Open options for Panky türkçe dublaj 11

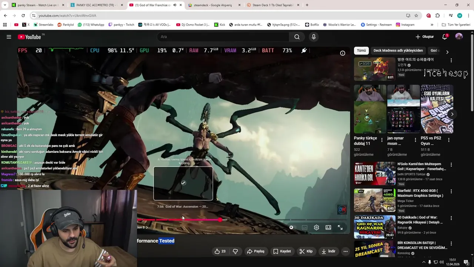click(x=382, y=140)
